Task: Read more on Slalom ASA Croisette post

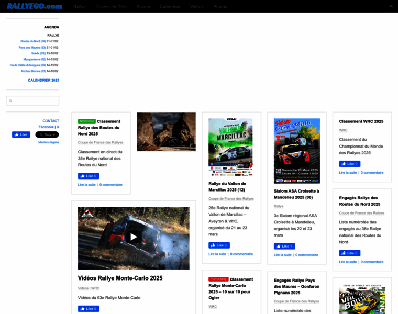Action: [282, 255]
